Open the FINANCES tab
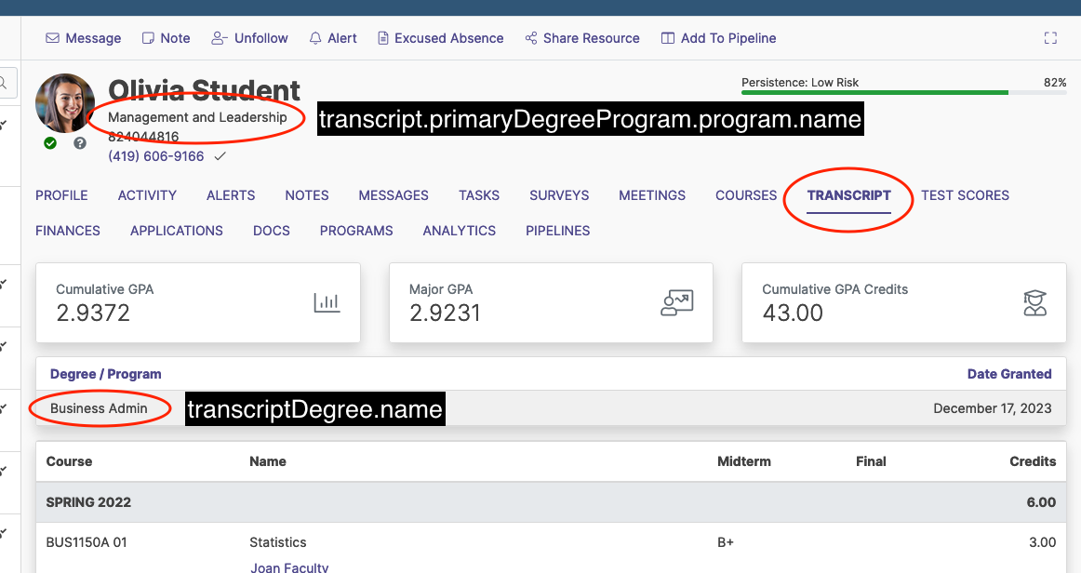 pos(67,231)
